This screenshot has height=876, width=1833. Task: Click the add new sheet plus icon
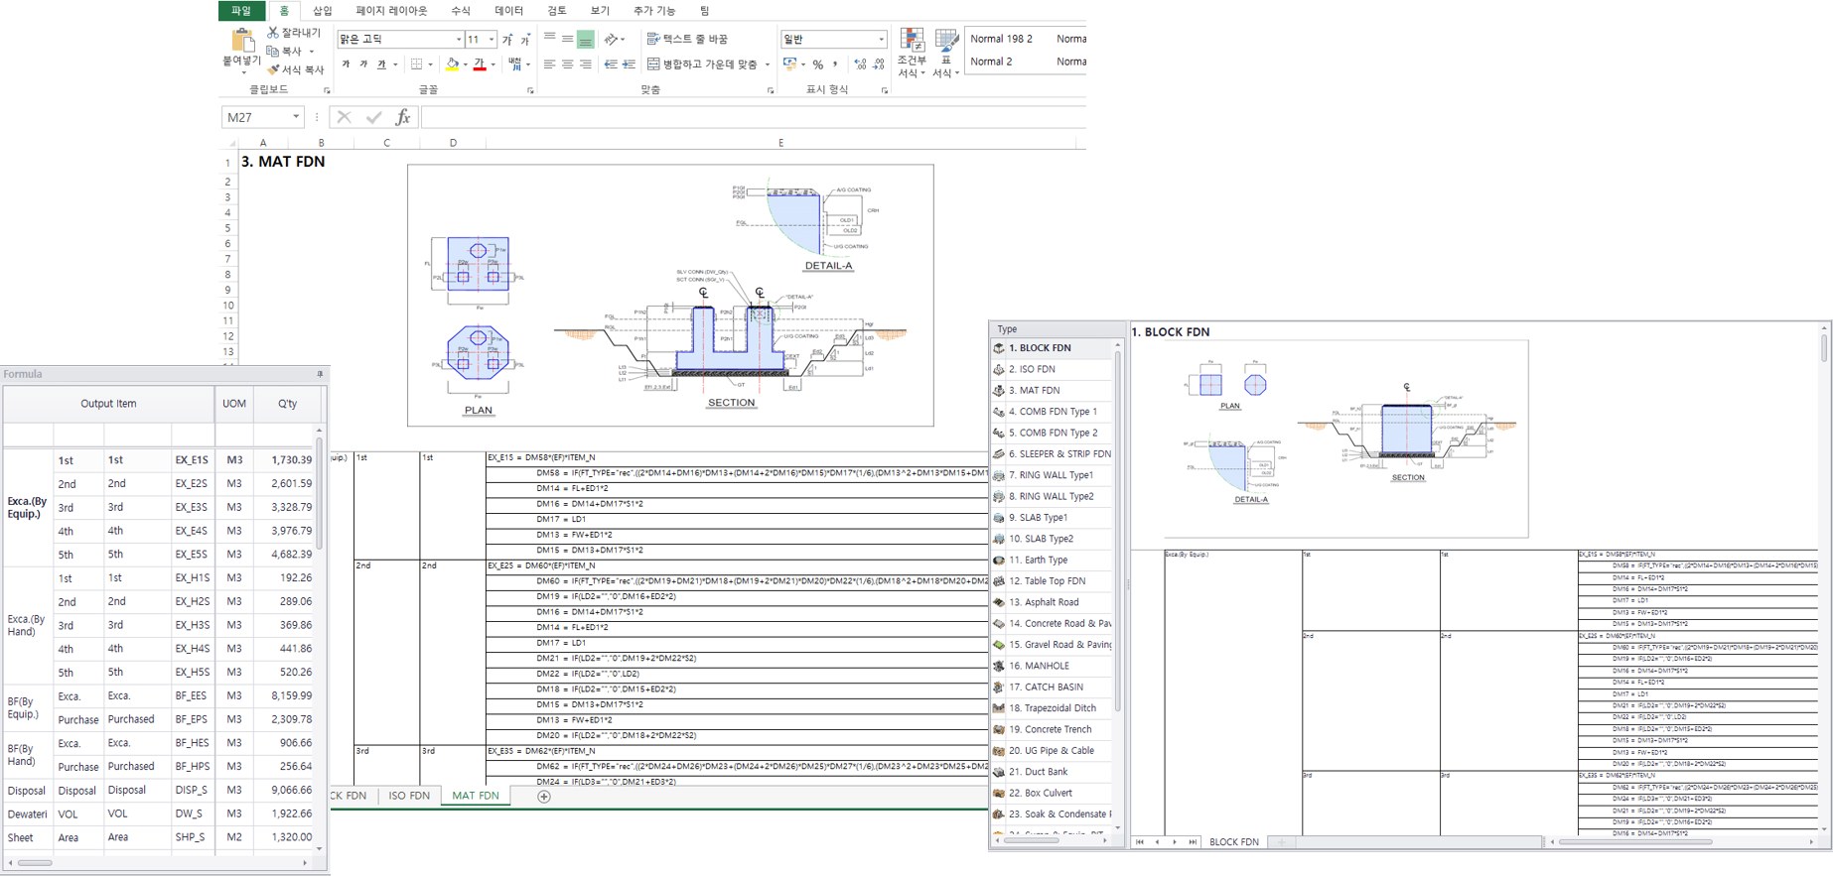(543, 796)
